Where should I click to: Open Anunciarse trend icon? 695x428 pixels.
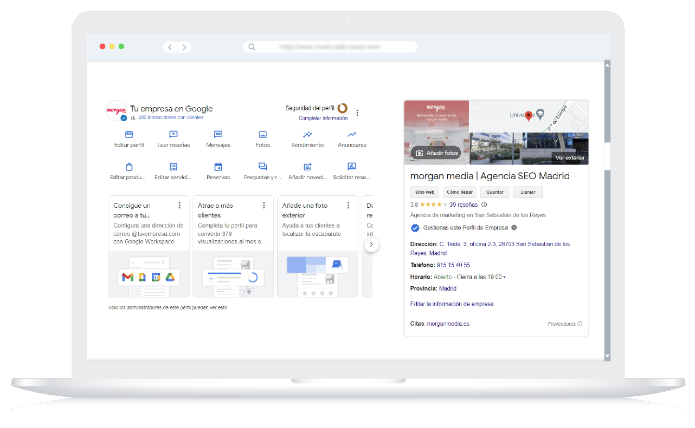coord(352,134)
